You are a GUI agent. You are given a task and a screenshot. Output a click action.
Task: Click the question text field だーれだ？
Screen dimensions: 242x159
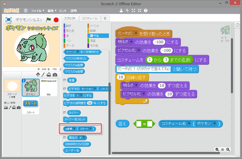pyautogui.click(x=144, y=69)
